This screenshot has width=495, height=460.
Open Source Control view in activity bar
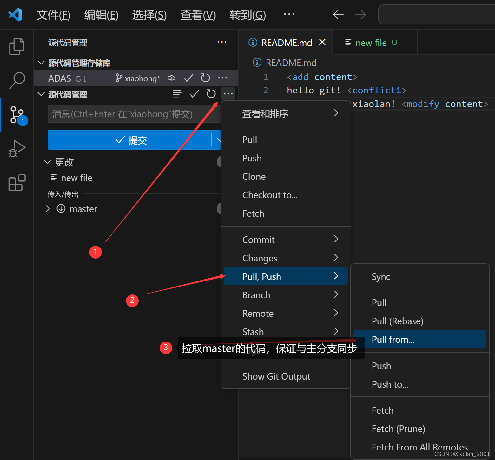tap(17, 115)
